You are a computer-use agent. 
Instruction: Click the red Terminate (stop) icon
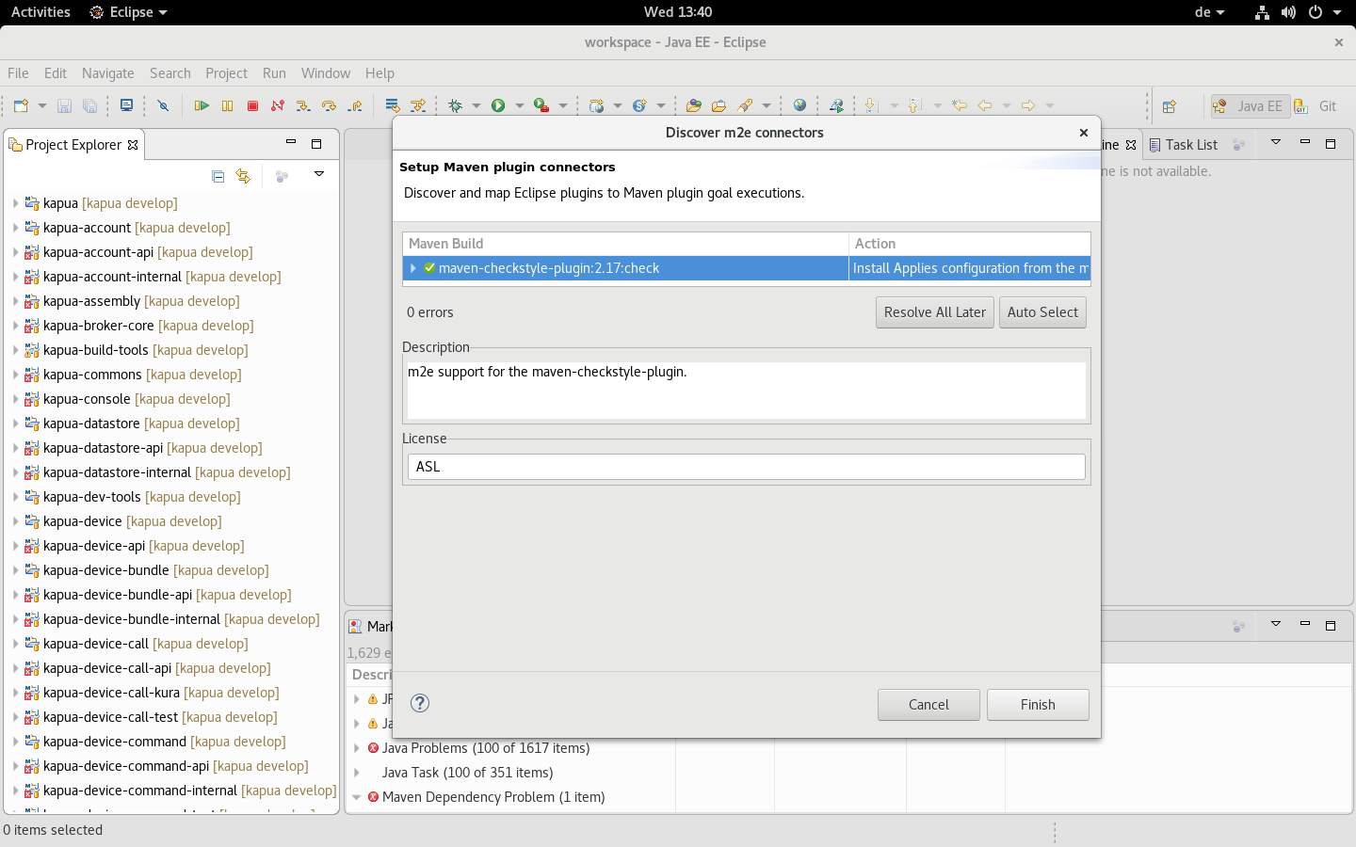(x=252, y=106)
